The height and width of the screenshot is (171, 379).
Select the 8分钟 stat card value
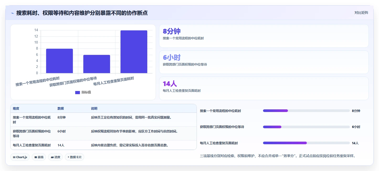(172, 31)
